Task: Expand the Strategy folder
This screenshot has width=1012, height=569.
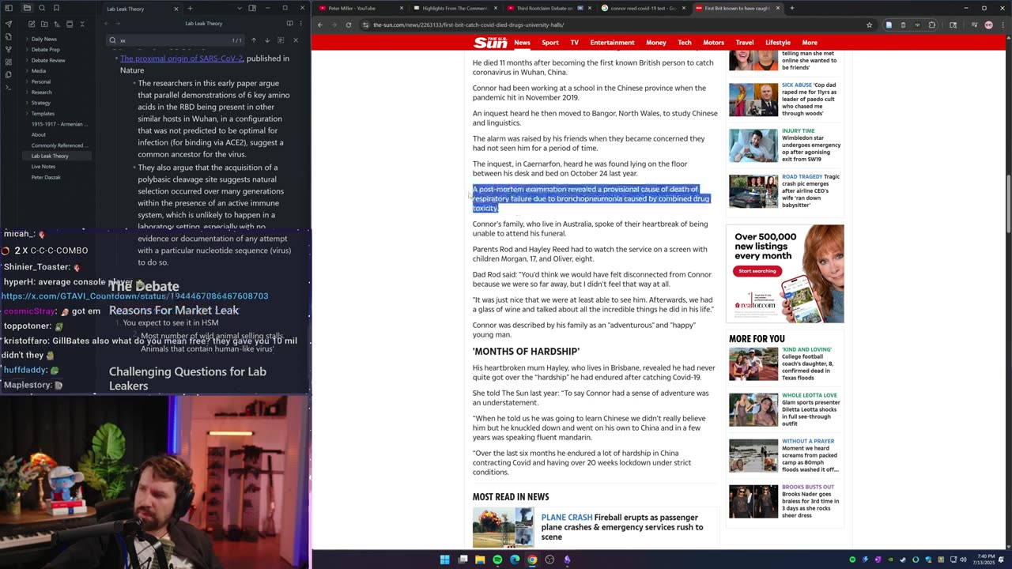Action: click(x=40, y=103)
